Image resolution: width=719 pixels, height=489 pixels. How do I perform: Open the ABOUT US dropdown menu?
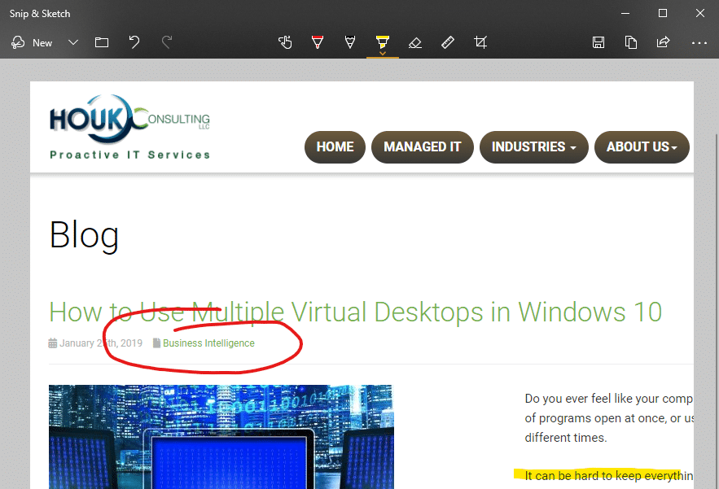click(642, 146)
